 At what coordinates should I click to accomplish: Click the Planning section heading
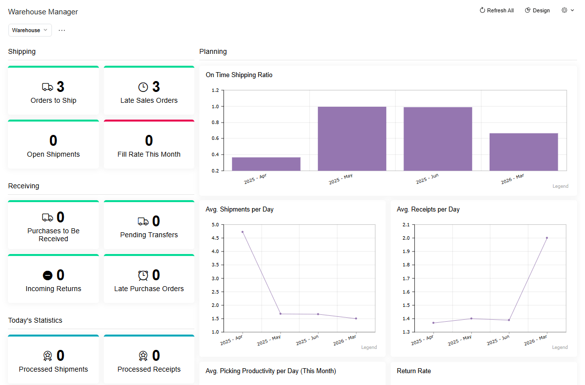click(x=213, y=51)
